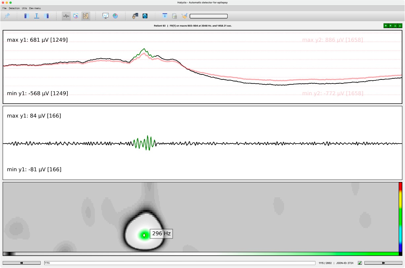Image resolution: width=405 pixels, height=268 pixels.
Task: Click the blue height-adjust icon with arrow
Action: 37,16
